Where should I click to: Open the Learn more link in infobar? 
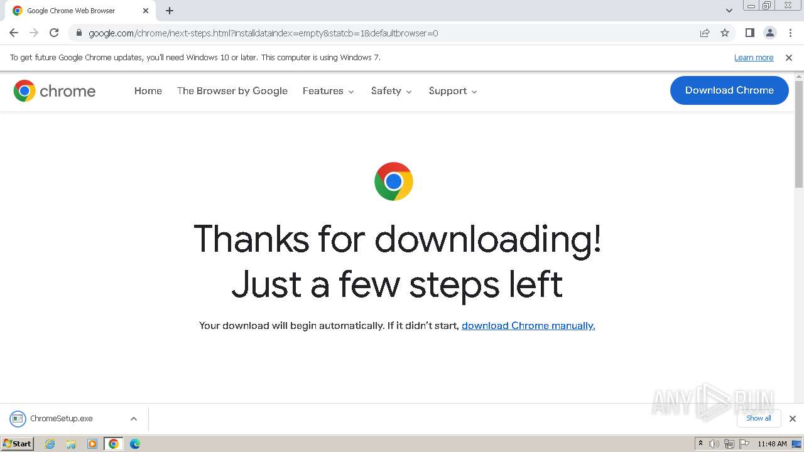click(754, 58)
